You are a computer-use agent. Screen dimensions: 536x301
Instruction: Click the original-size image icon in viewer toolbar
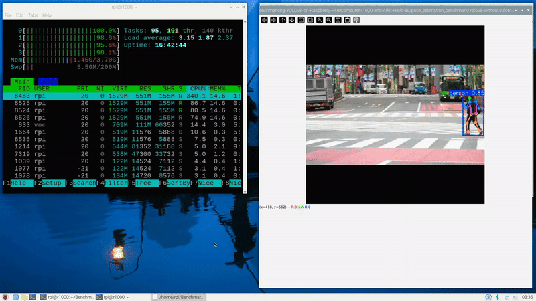(301, 20)
